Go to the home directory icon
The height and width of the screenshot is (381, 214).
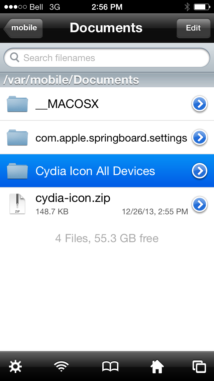pos(157,366)
